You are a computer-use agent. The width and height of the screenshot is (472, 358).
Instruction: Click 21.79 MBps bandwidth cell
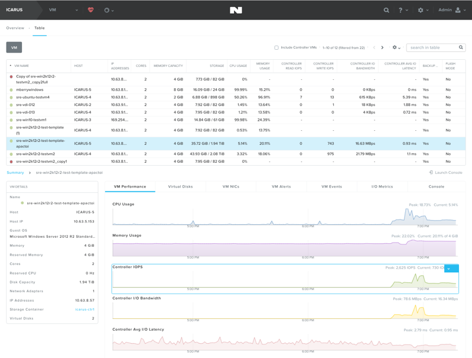(365, 154)
